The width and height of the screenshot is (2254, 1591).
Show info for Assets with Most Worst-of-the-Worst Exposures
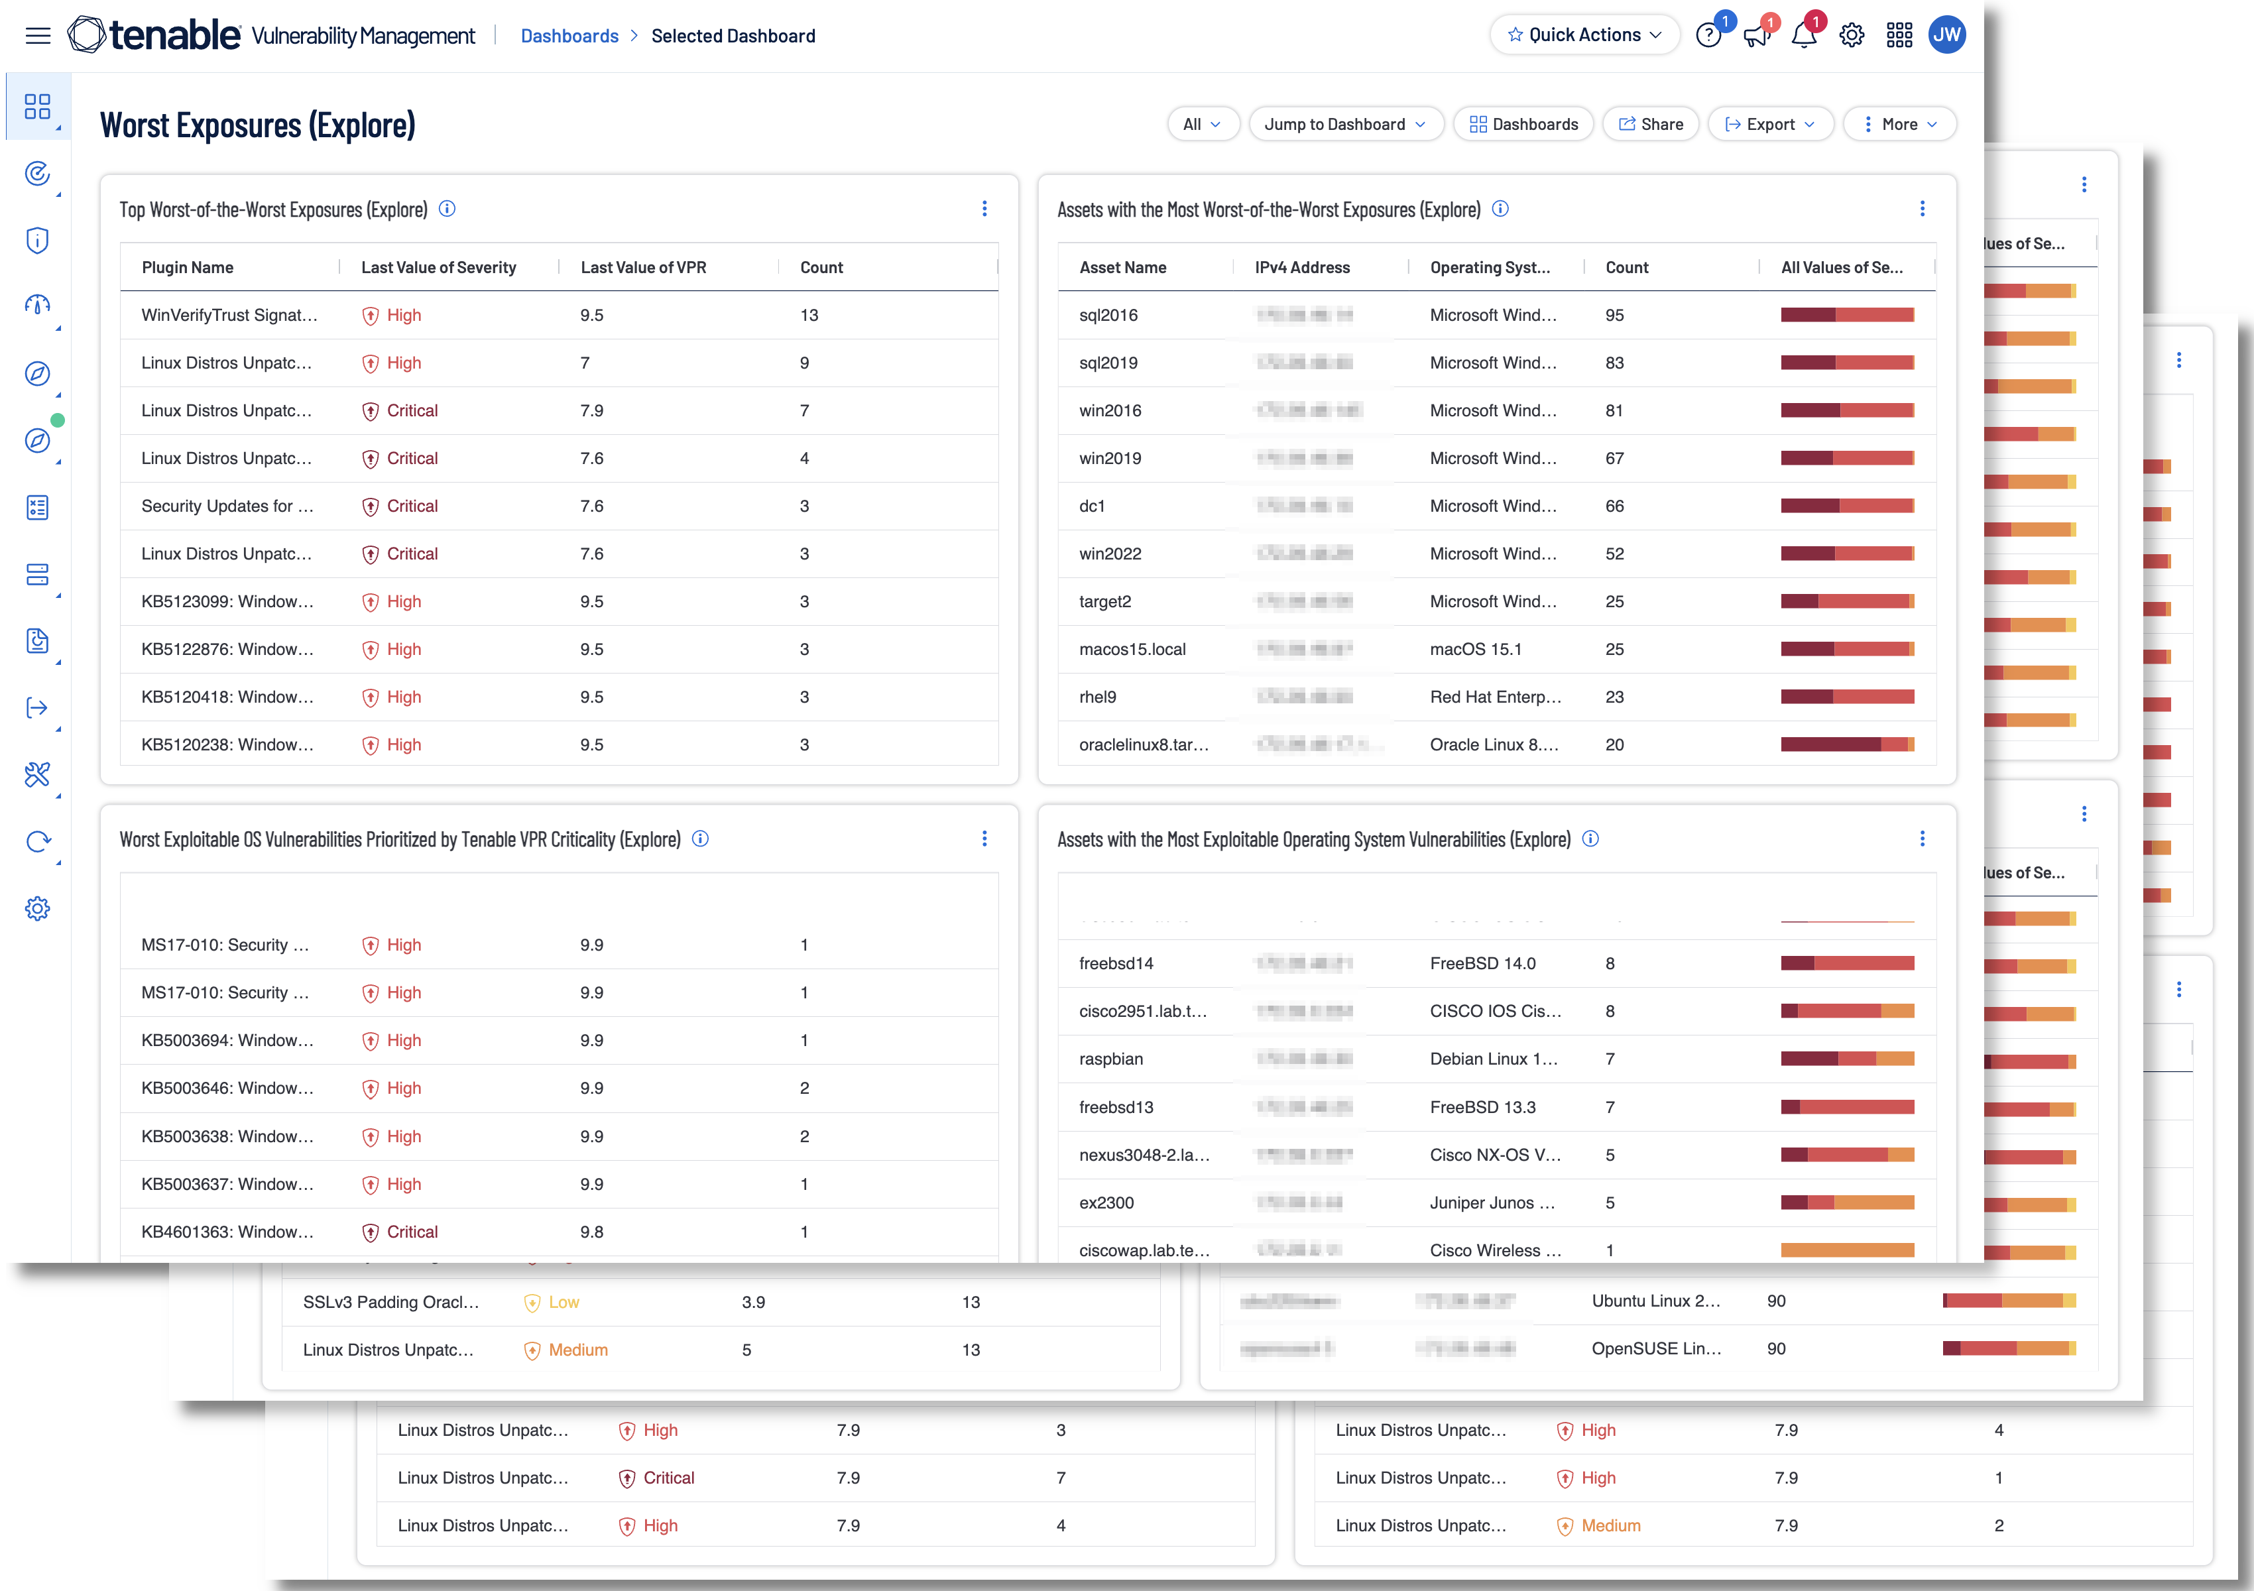1500,209
